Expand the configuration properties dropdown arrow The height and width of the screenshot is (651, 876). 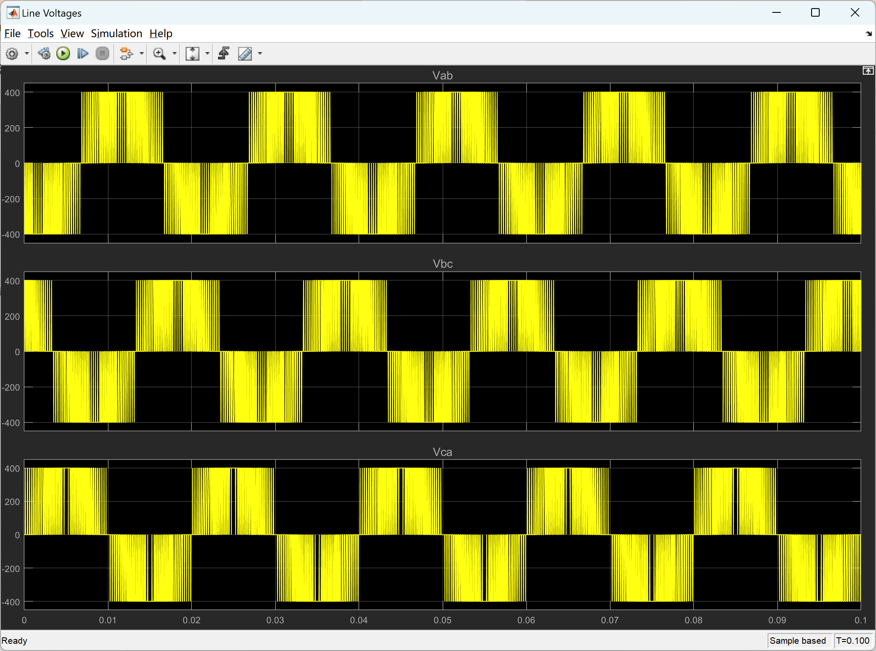27,54
